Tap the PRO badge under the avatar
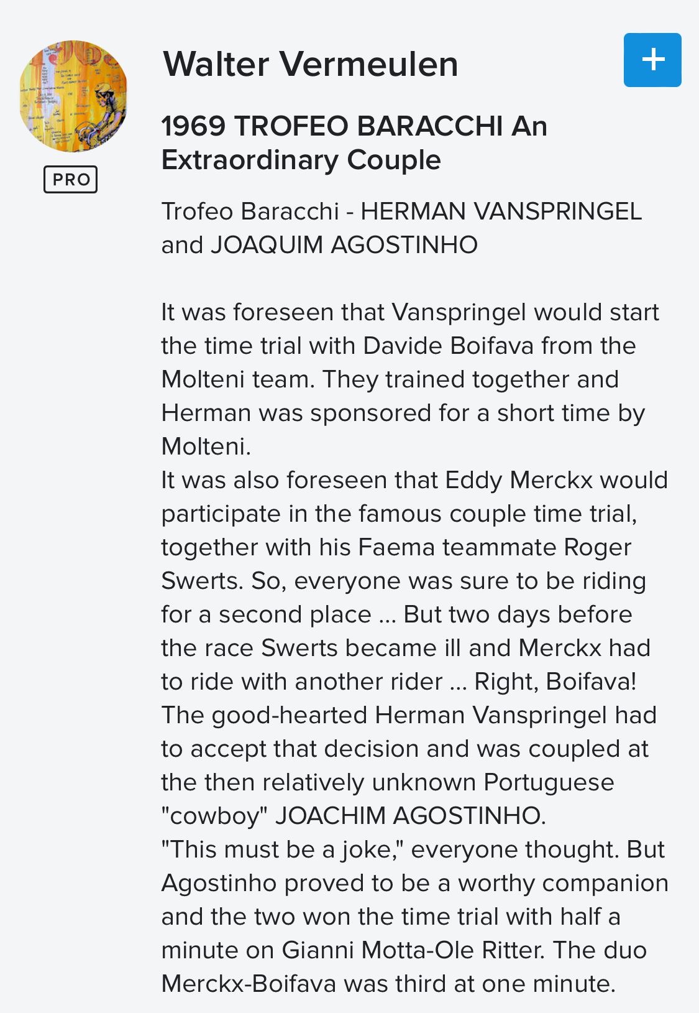The image size is (699, 1013). (x=70, y=179)
